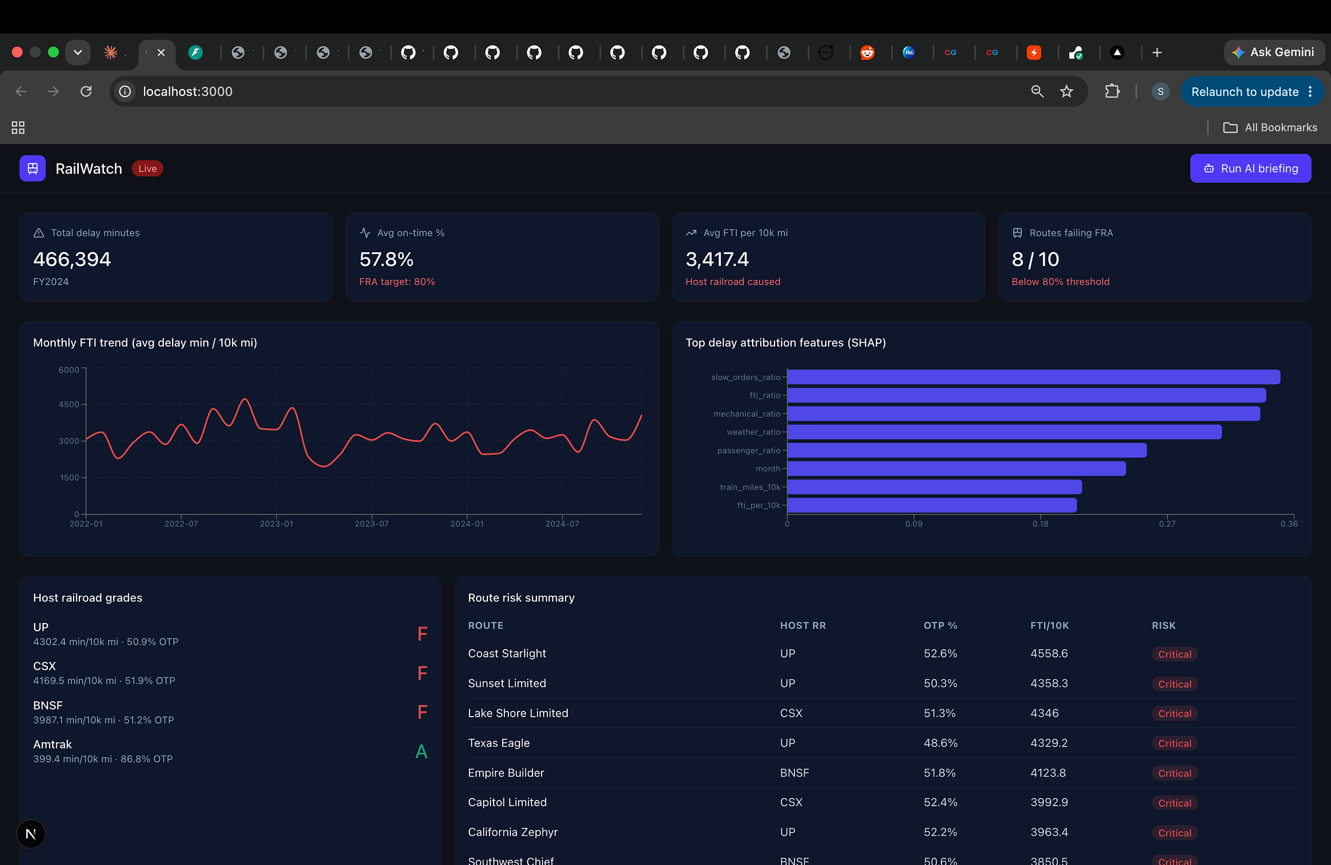Select the Amtrak host railroad row
Image resolution: width=1331 pixels, height=865 pixels.
point(230,751)
